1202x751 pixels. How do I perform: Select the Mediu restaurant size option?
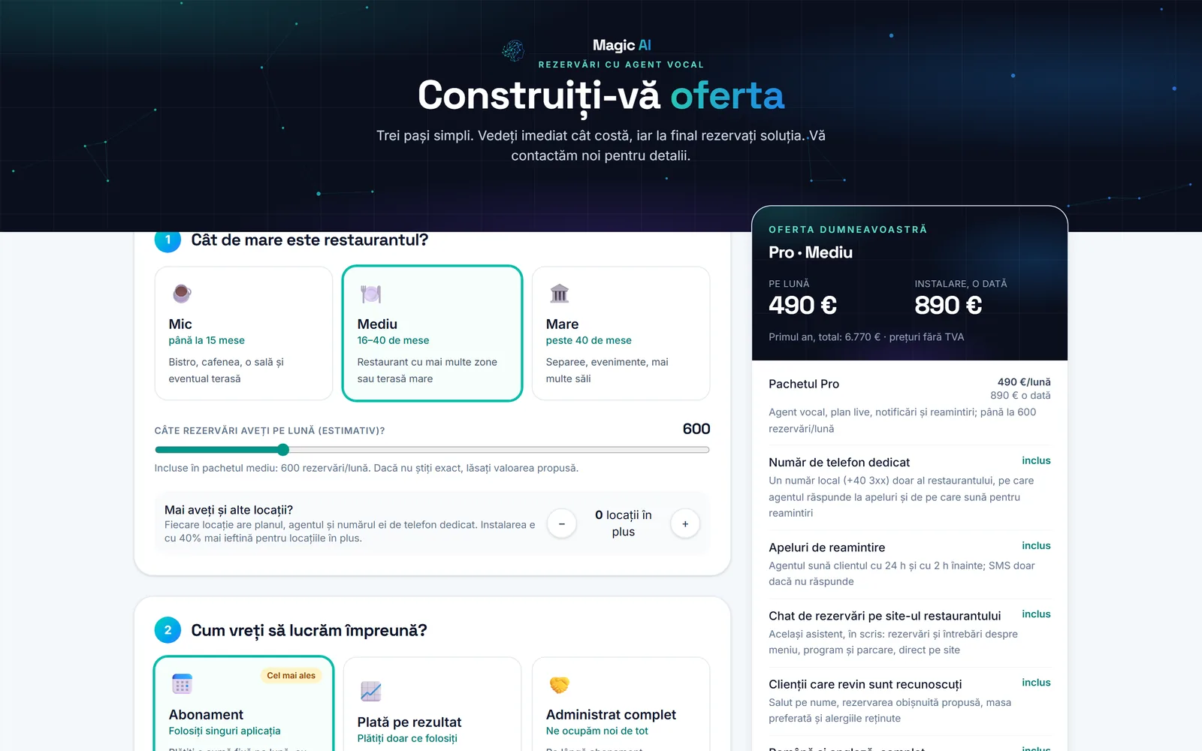432,333
